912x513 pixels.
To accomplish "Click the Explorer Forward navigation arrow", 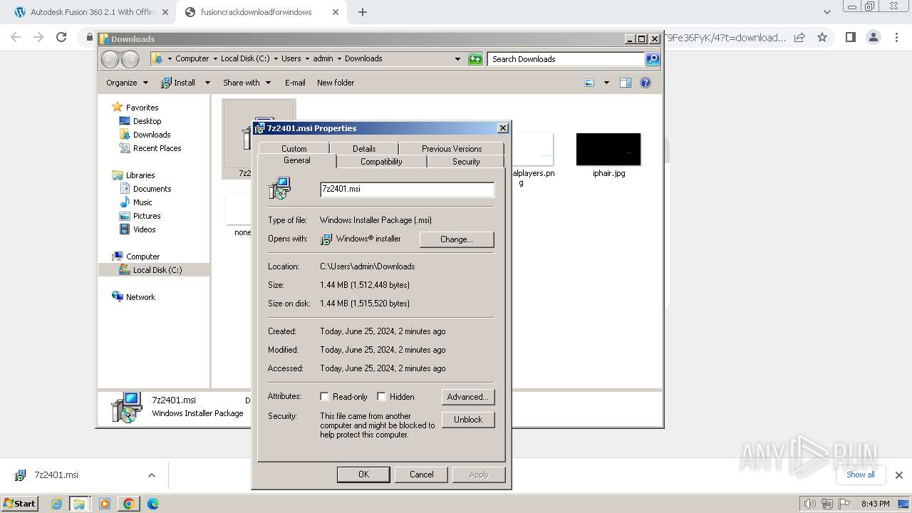I will point(130,59).
